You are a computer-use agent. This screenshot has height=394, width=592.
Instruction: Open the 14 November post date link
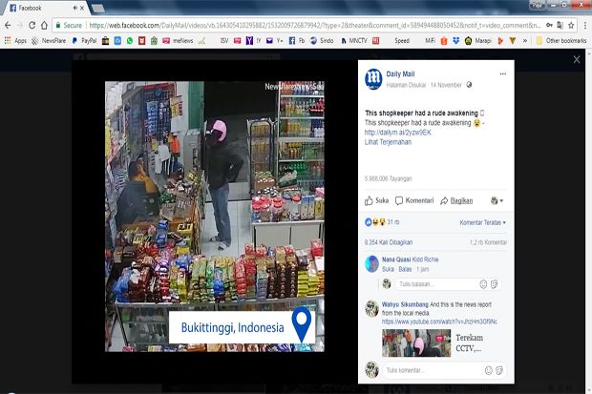click(x=446, y=85)
